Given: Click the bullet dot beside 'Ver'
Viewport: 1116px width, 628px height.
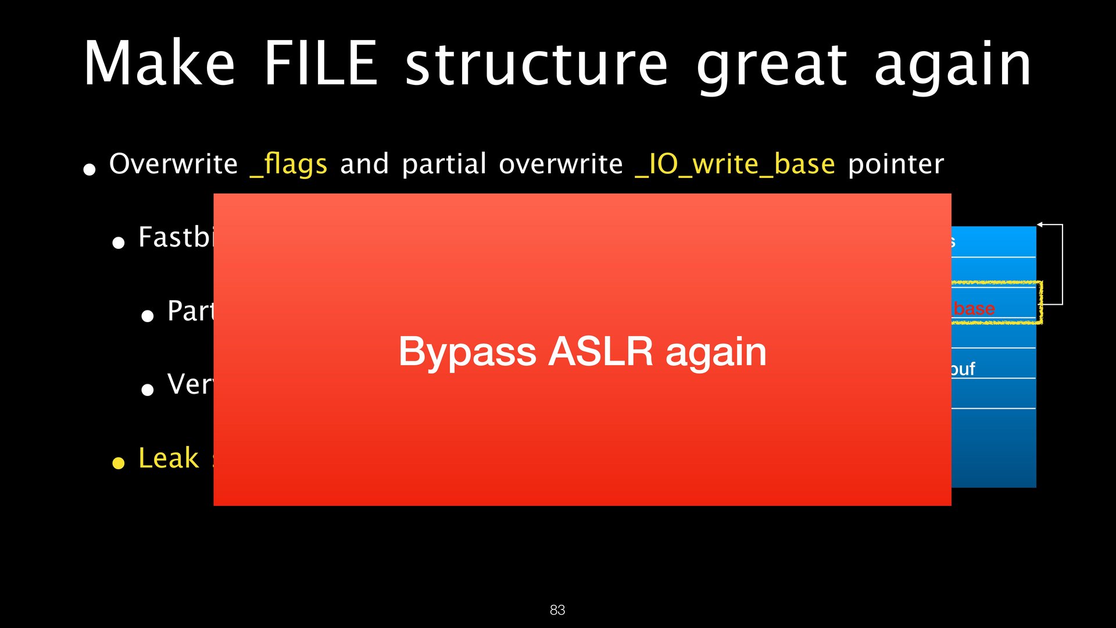Looking at the screenshot, I should (148, 390).
